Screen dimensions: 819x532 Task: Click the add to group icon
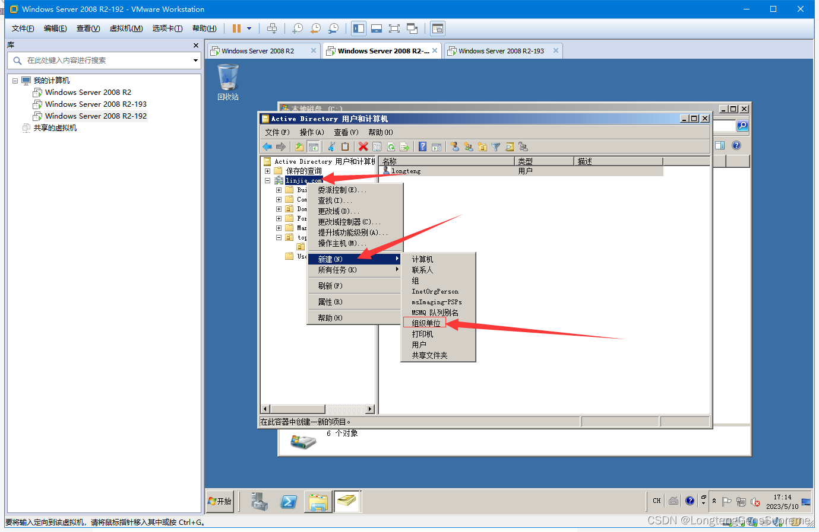tap(523, 146)
